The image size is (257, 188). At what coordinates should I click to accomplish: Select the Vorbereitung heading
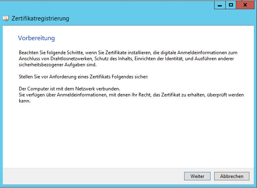coord(36,38)
